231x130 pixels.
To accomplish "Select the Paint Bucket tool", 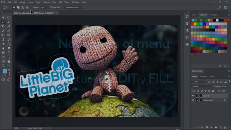I will pyautogui.click(x=9, y=44).
